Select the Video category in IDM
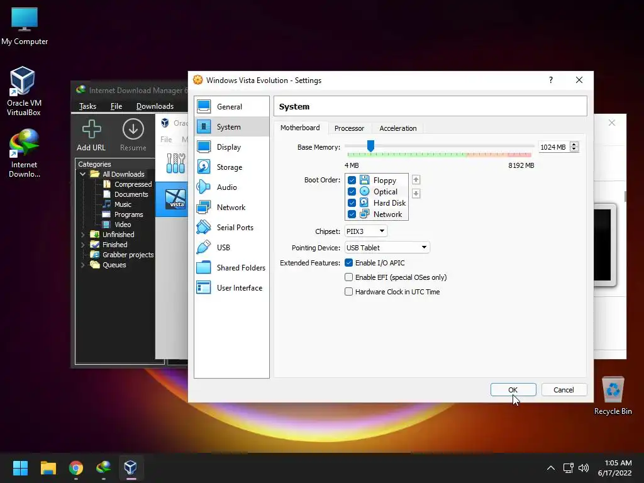Screen dimensions: 644x483 point(117,225)
